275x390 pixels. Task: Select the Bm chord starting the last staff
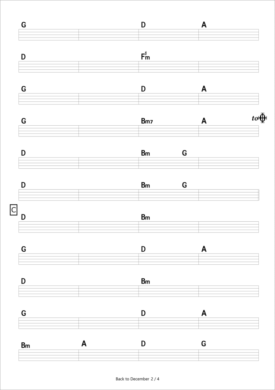[26, 346]
